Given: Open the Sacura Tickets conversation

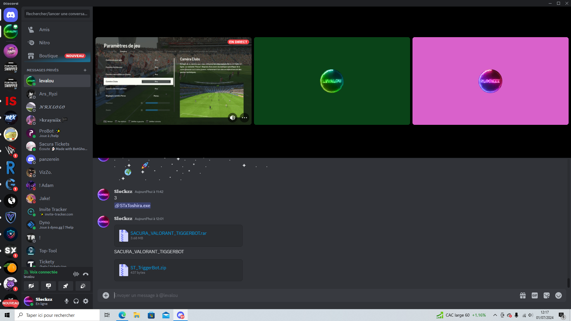Looking at the screenshot, I should pos(57,146).
